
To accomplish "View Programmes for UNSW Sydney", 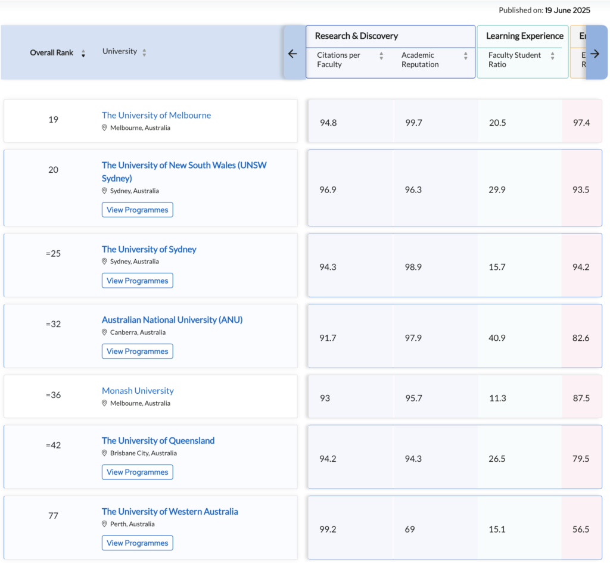I will click(x=137, y=210).
